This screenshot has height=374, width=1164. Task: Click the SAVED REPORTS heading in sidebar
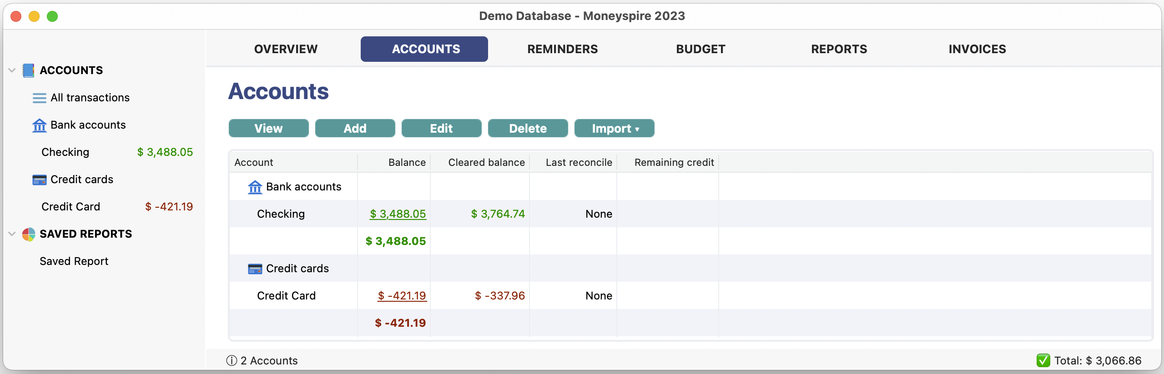[x=86, y=234]
